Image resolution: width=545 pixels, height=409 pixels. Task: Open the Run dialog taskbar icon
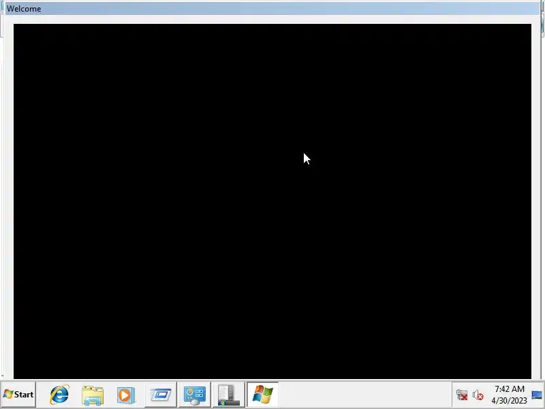tap(160, 395)
